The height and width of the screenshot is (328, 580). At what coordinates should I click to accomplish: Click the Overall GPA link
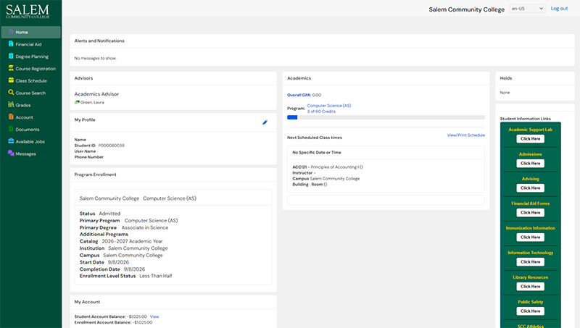click(299, 95)
